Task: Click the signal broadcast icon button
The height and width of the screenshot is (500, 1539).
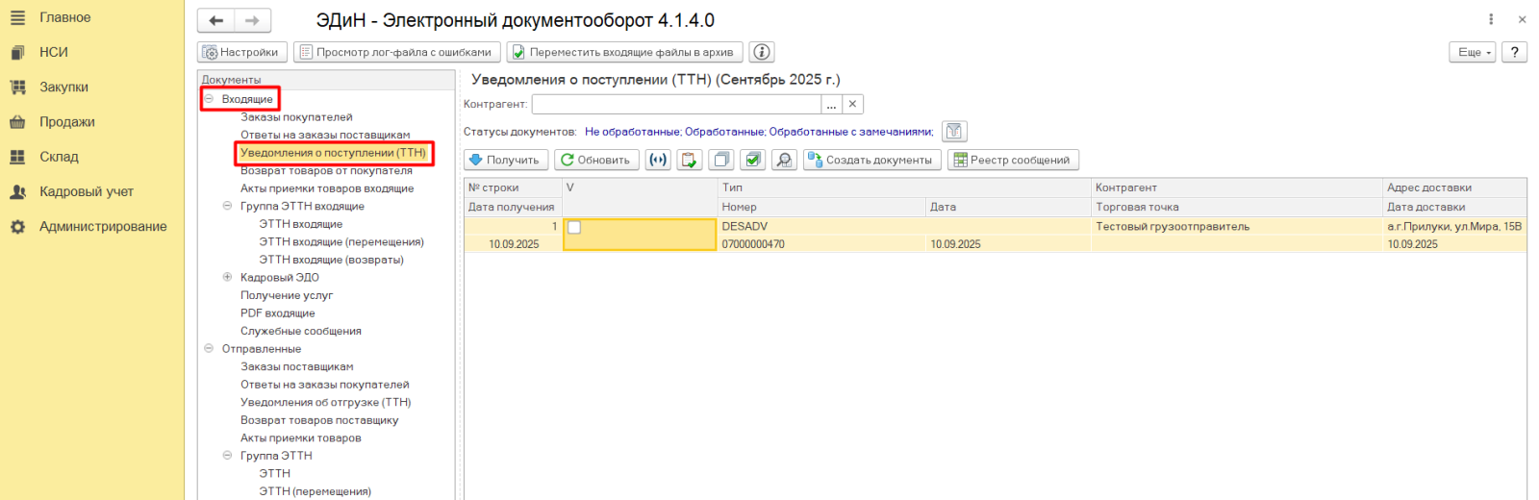Action: (658, 160)
